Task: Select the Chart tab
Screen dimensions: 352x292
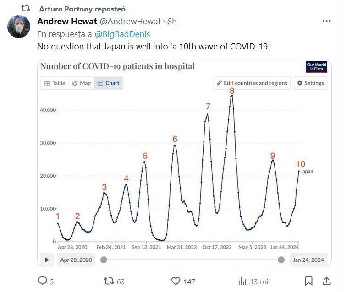Action: 108,83
